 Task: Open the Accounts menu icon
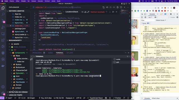[x=3, y=87]
